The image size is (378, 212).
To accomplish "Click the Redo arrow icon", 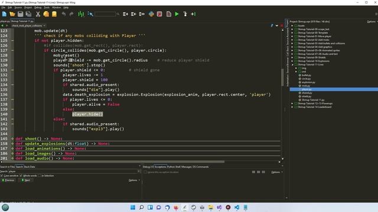I will [71, 14].
